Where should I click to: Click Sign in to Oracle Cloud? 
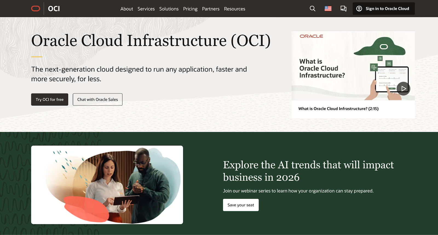[x=384, y=8]
